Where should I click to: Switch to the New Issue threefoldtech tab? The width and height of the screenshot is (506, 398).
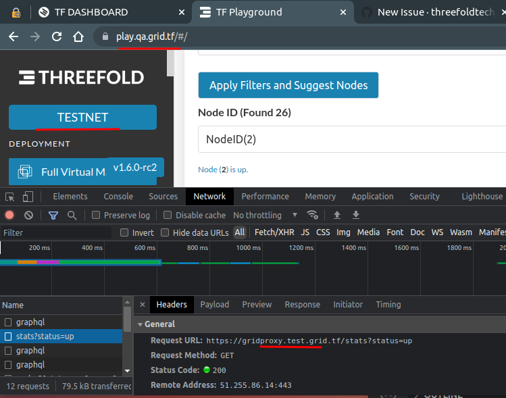436,12
